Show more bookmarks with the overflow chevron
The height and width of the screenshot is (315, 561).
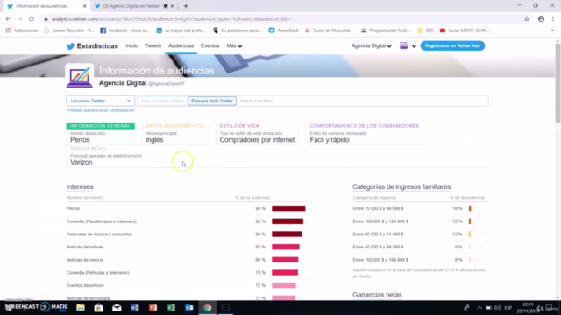(552, 31)
